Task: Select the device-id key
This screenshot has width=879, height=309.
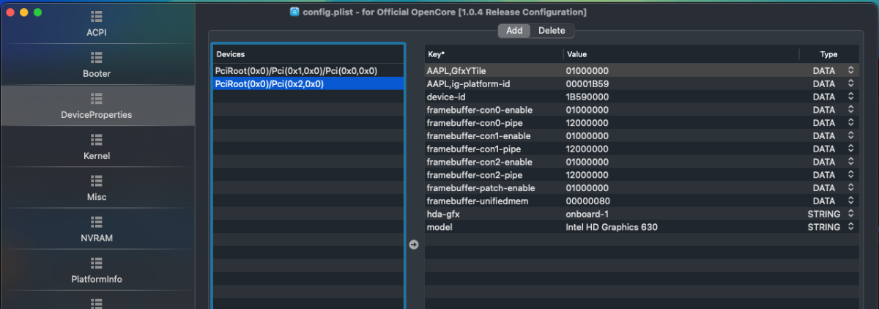Action: coord(446,97)
